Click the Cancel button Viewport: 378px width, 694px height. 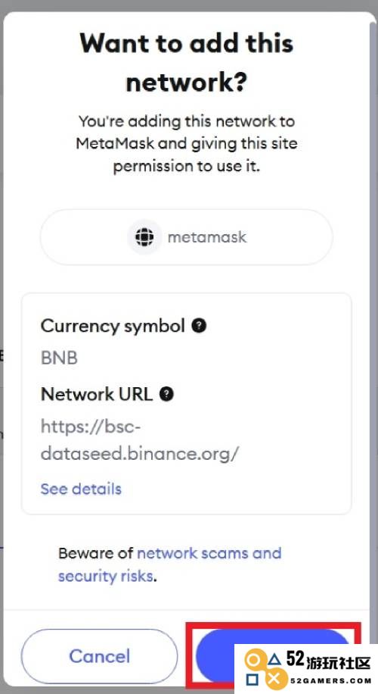(x=99, y=656)
